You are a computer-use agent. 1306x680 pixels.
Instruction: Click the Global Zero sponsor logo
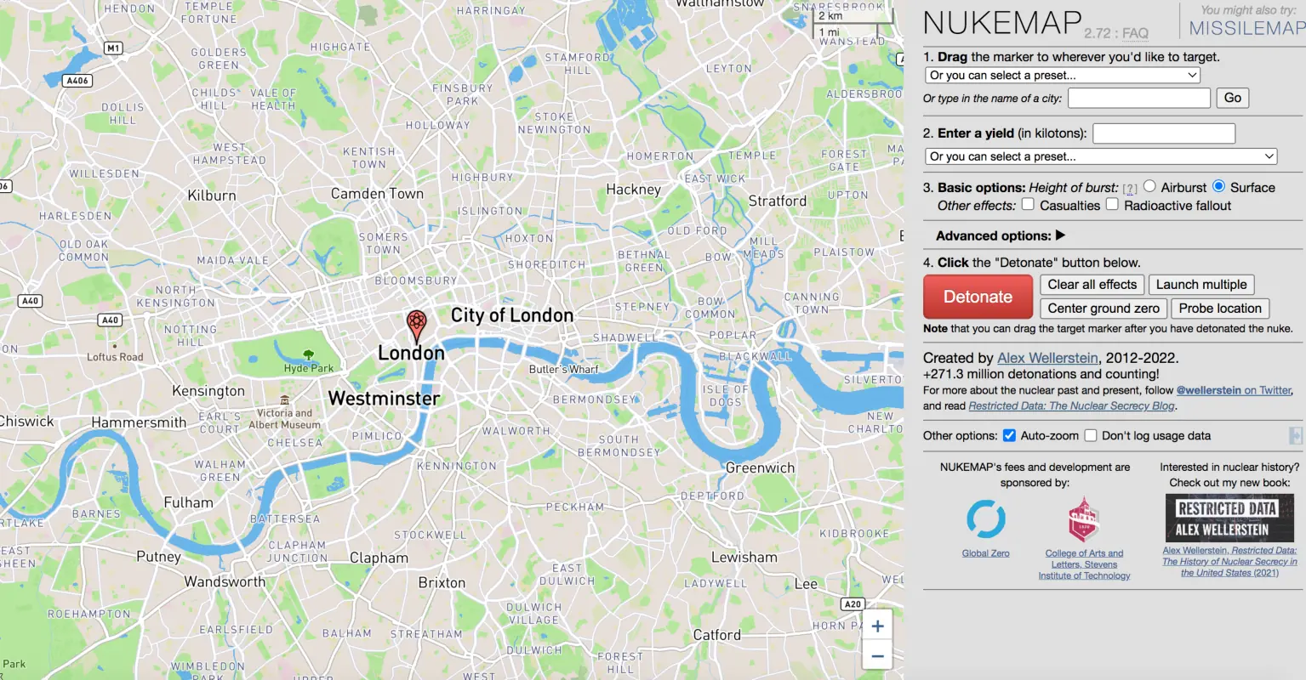(986, 518)
